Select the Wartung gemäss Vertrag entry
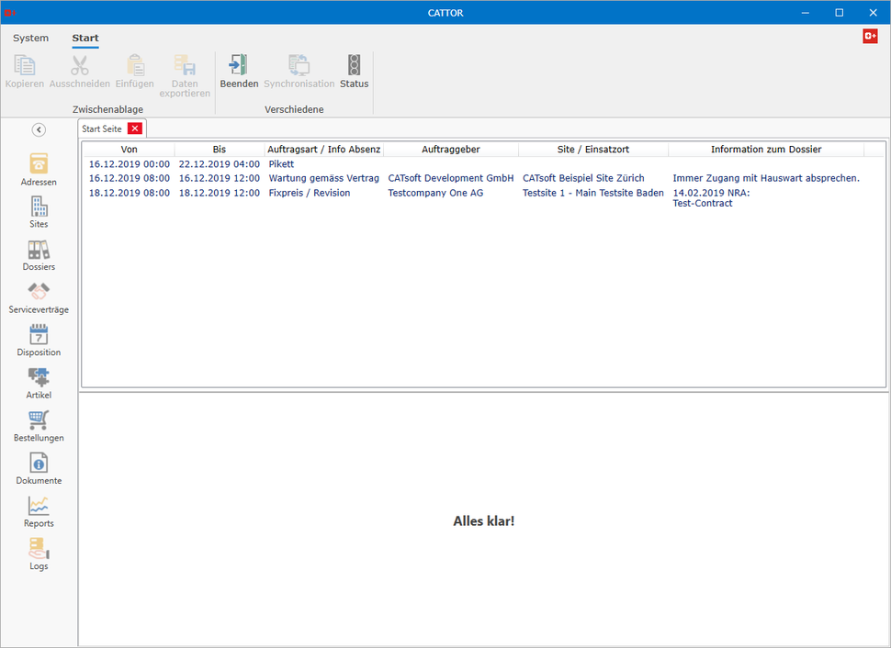 [x=324, y=178]
